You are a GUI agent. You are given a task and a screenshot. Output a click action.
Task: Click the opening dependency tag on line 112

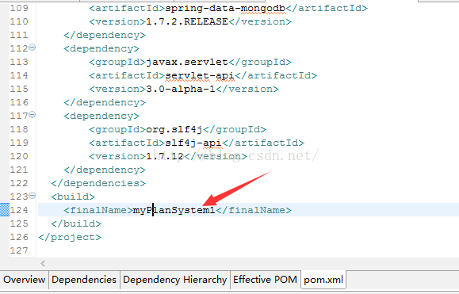pos(101,48)
